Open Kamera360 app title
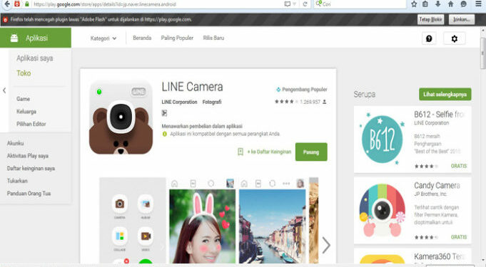This screenshot has width=486, height=267. tap(439, 256)
